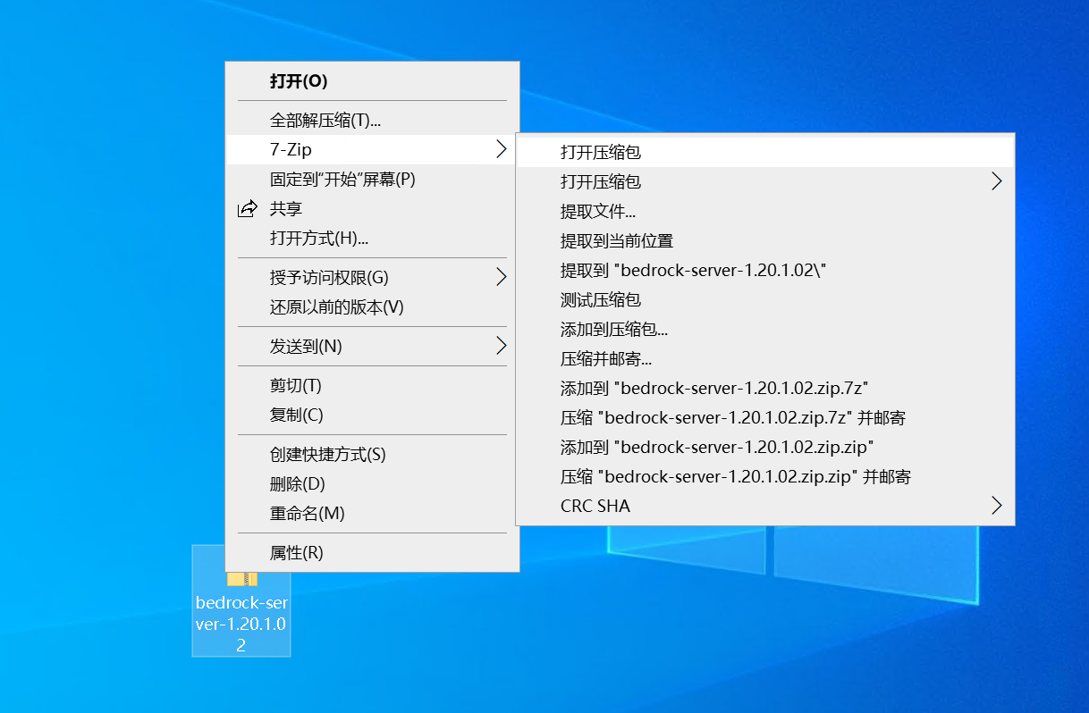Choose 打开(O) in the context menu
Viewport: 1089px width, 713px height.
point(299,81)
